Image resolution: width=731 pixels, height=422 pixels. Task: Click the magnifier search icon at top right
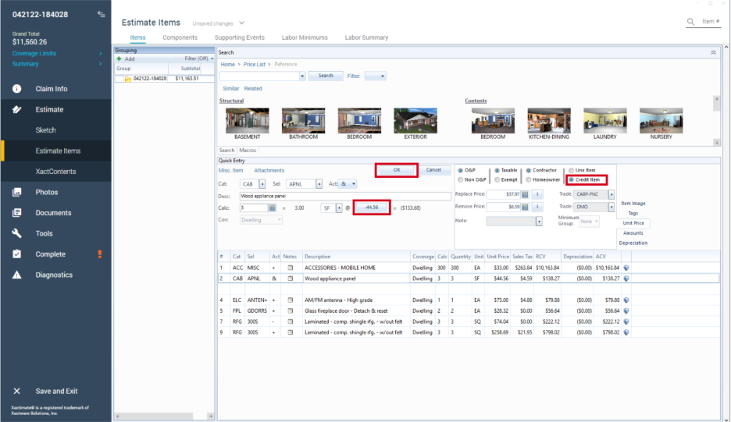pyautogui.click(x=691, y=22)
